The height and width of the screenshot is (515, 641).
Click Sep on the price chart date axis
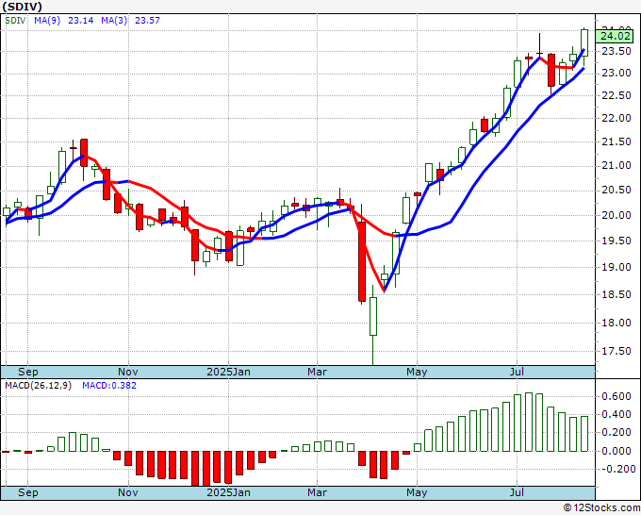point(27,372)
